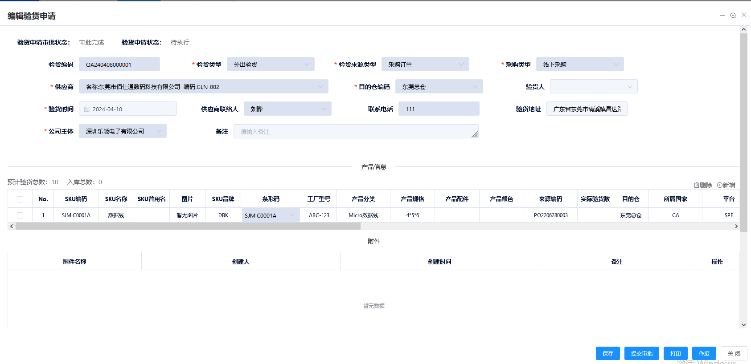The height and width of the screenshot is (364, 751).
Task: Click the delete (删除) trash icon
Action: coord(697,185)
